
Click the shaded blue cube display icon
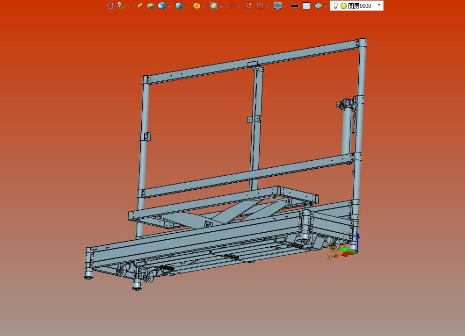[162, 6]
